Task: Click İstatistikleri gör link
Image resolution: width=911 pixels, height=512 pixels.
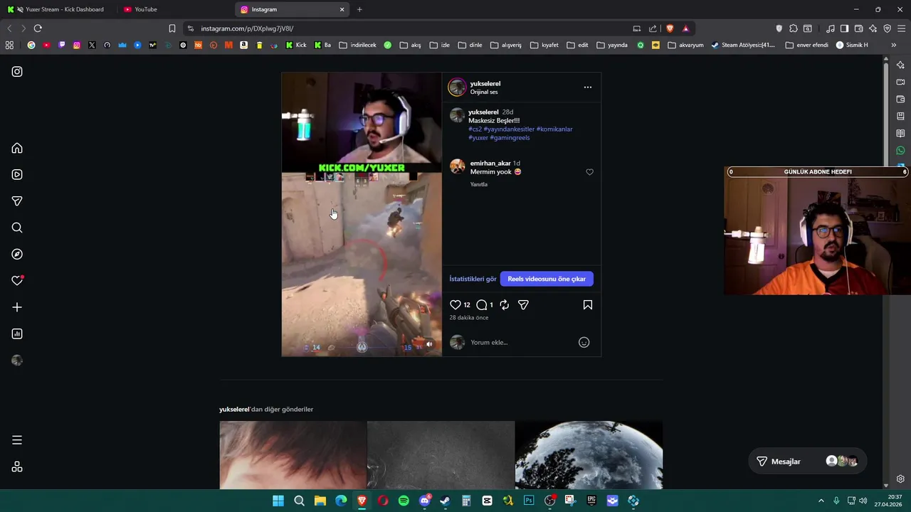Action: pos(473,279)
